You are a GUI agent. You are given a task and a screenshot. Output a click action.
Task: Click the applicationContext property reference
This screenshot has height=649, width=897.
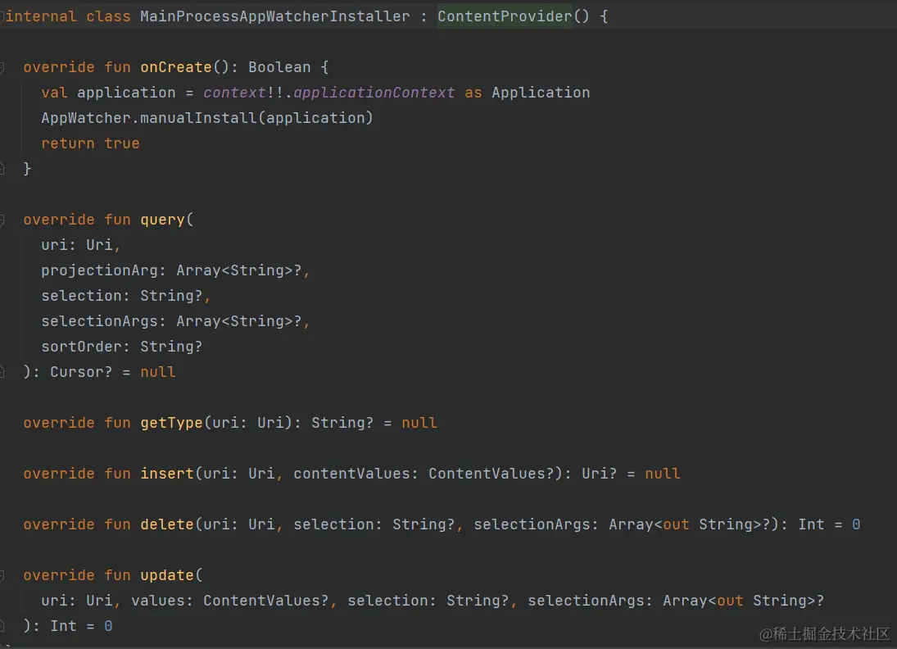374,93
